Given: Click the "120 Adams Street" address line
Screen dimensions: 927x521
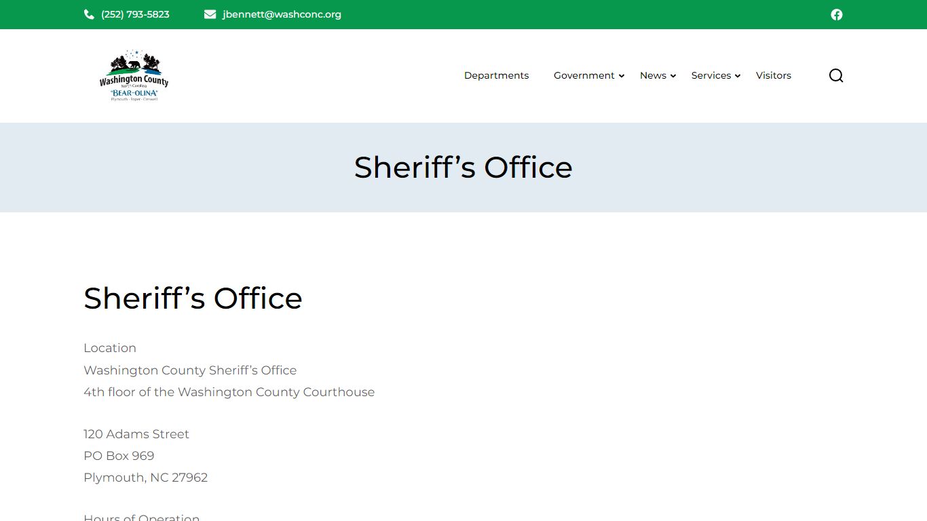Looking at the screenshot, I should coord(136,434).
